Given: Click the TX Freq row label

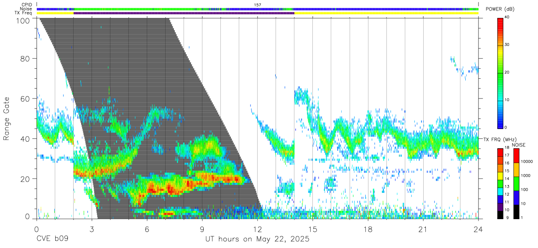Looking at the screenshot, I should 24,13.
